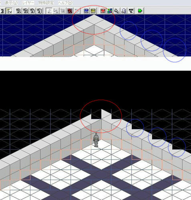Open the MAP selection icon
Viewport: 191px width, 200px height.
131,11
